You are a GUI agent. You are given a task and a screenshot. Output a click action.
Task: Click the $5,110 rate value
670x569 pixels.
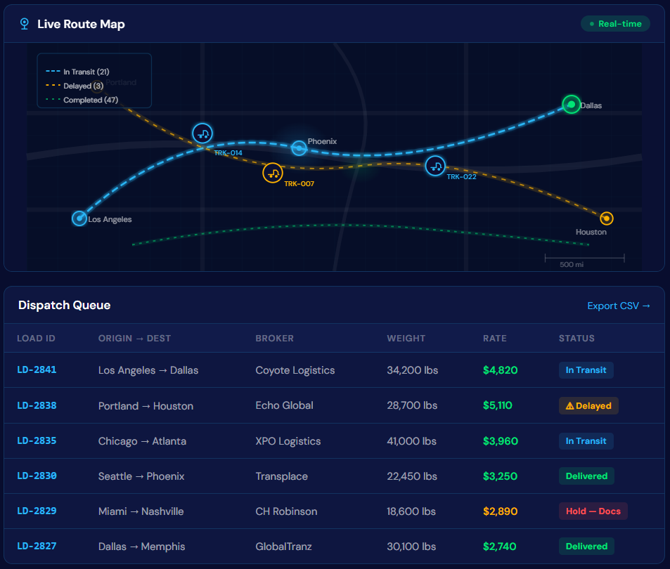pyautogui.click(x=497, y=405)
